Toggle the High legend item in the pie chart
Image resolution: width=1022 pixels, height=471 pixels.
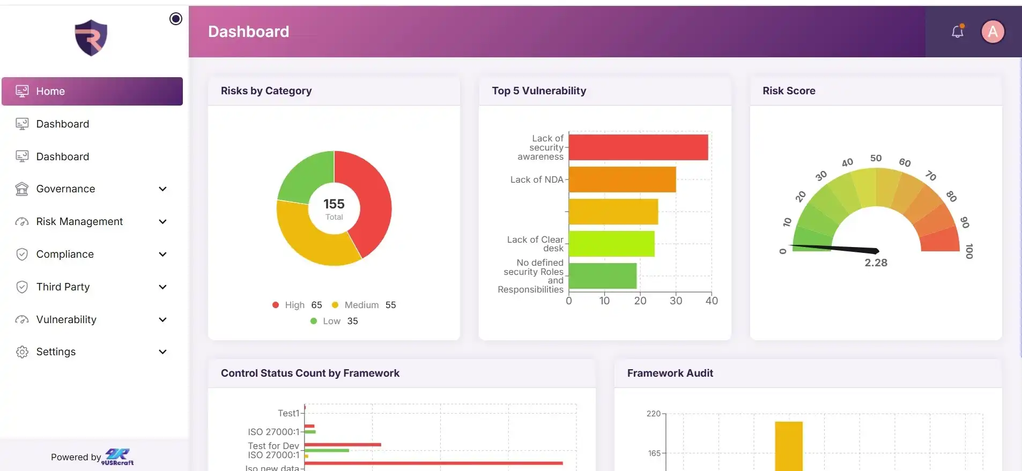click(294, 305)
